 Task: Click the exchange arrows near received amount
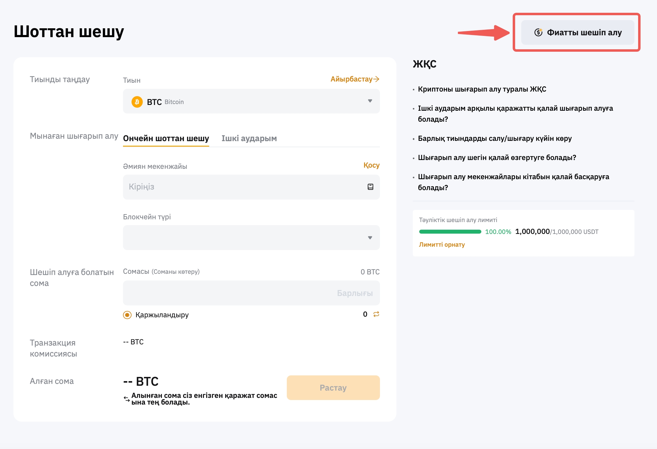(127, 399)
